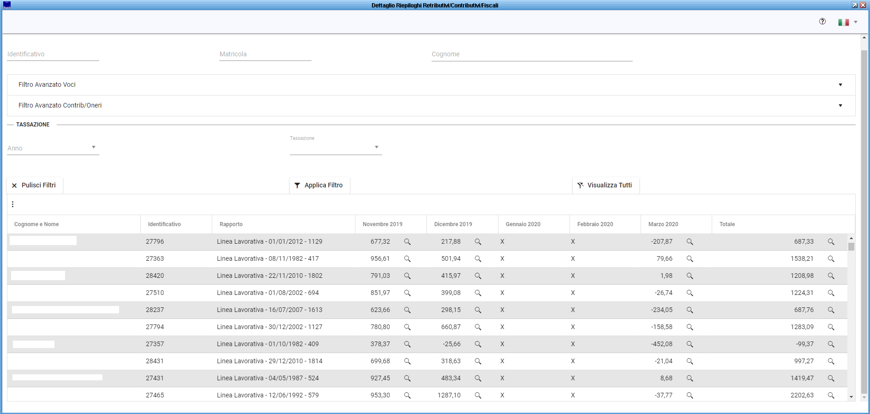The image size is (870, 414).
Task: Open the Tassazione dropdown
Action: pos(336,148)
